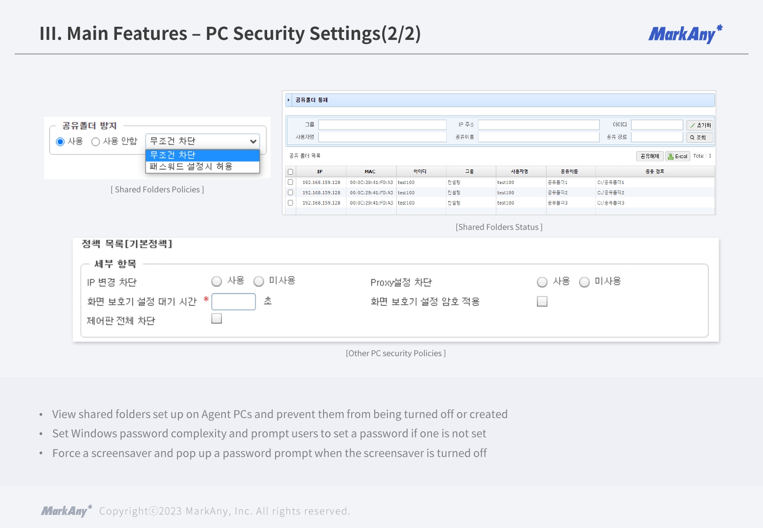Click the 공유해제 unshare button
This screenshot has width=763, height=528.
click(649, 156)
